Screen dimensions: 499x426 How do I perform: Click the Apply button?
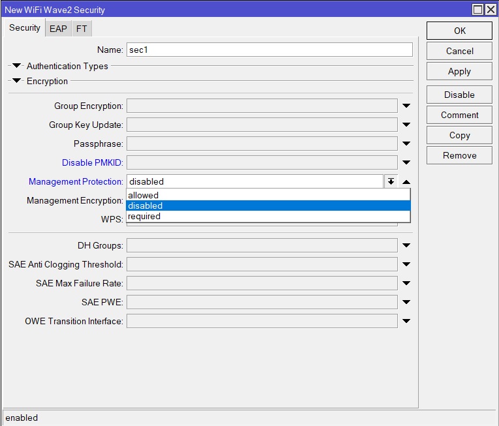tap(459, 72)
